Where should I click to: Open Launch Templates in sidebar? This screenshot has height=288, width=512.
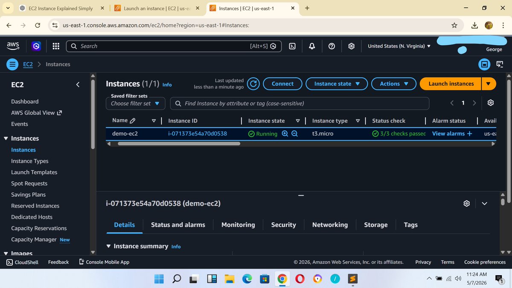pos(34,172)
